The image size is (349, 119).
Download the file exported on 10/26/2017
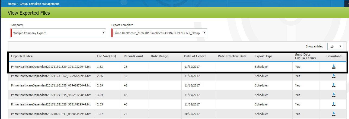click(334, 114)
